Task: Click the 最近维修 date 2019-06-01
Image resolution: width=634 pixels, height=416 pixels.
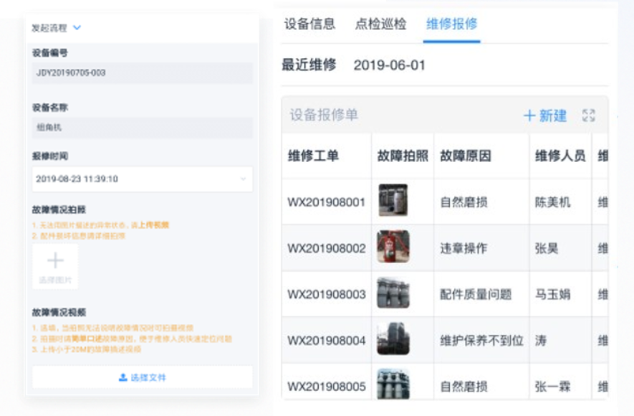Action: click(390, 65)
